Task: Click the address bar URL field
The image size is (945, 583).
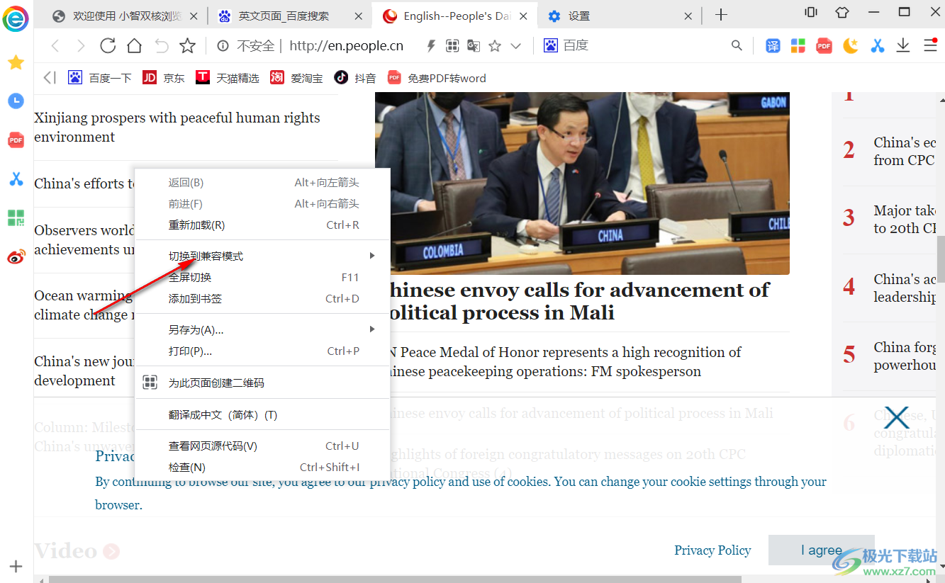Action: 346,46
